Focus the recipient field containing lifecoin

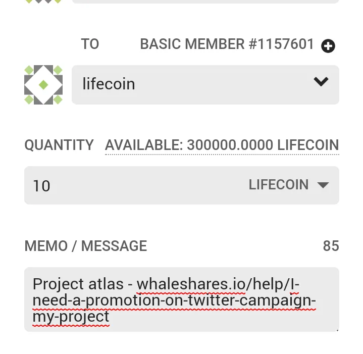[205, 85]
